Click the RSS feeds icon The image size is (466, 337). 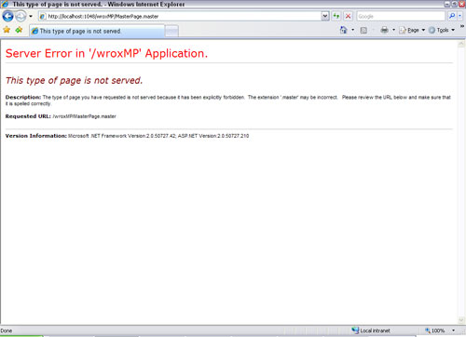tap(363, 30)
